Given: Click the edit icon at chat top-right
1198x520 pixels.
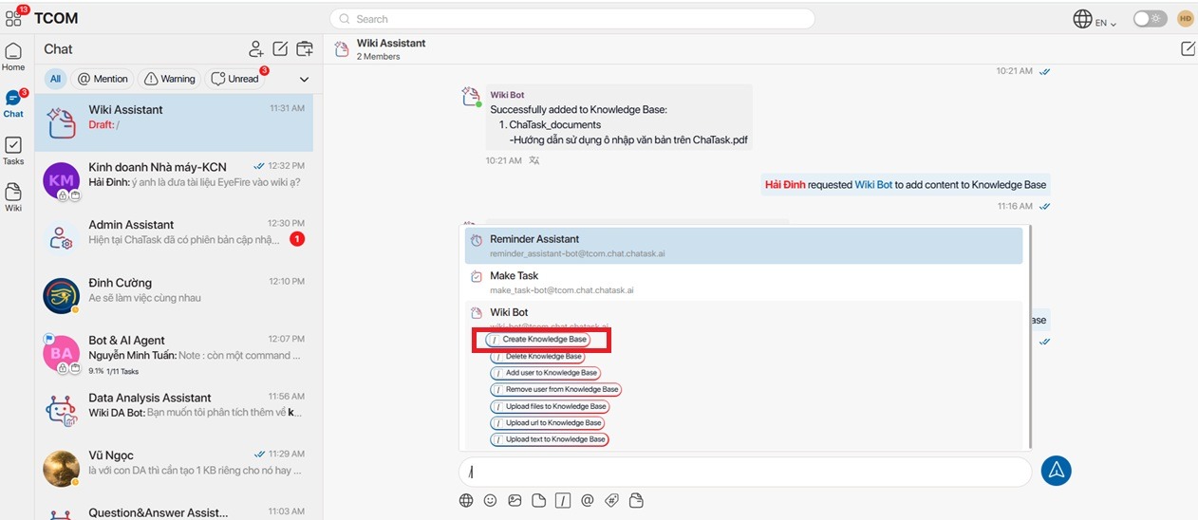Looking at the screenshot, I should [x=1188, y=48].
